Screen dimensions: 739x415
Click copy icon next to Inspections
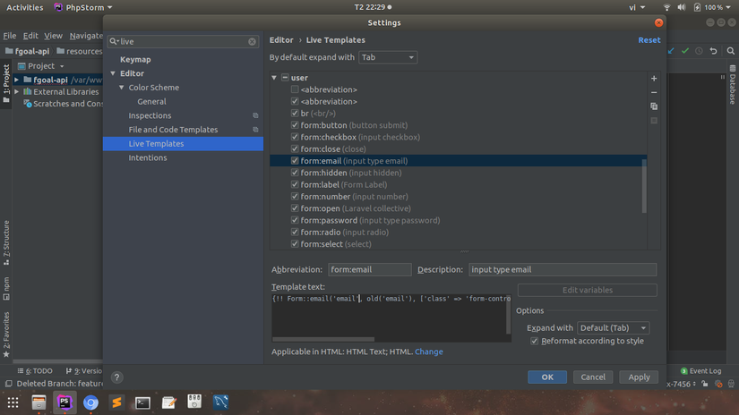click(255, 115)
